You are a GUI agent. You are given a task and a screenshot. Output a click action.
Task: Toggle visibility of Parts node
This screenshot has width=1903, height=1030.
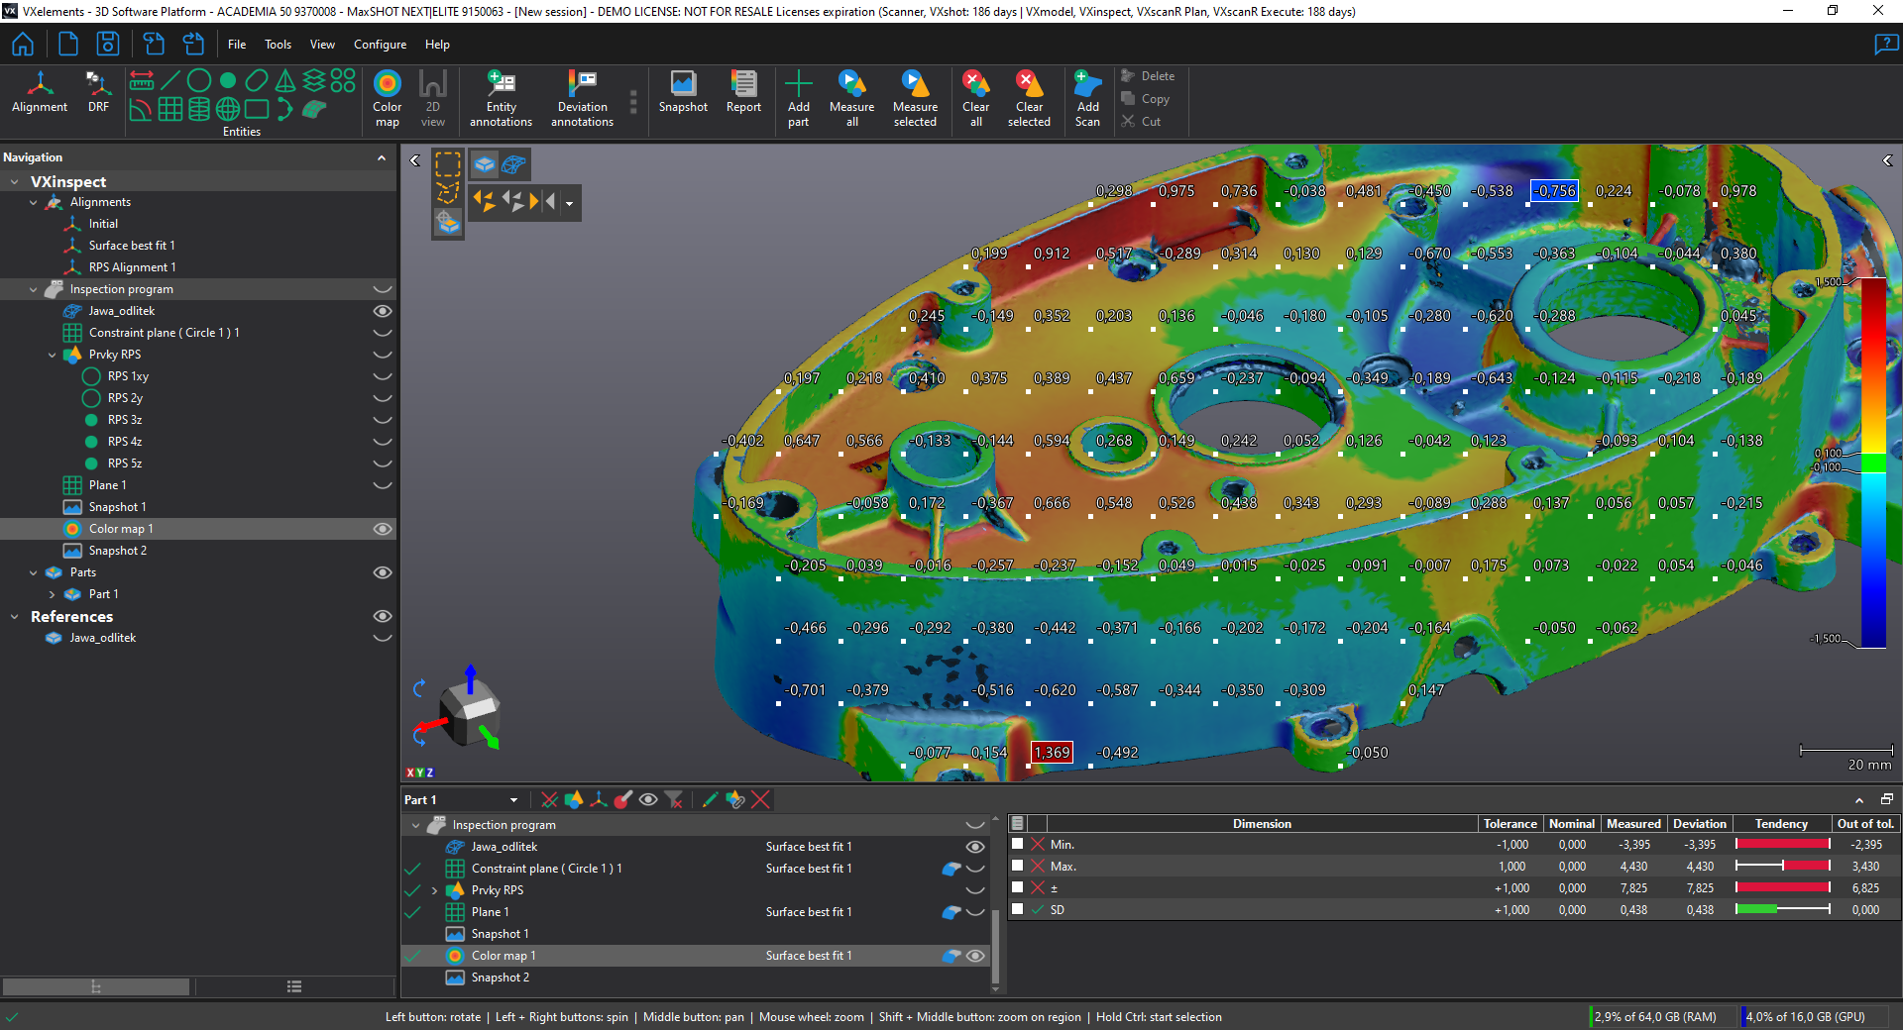382,572
